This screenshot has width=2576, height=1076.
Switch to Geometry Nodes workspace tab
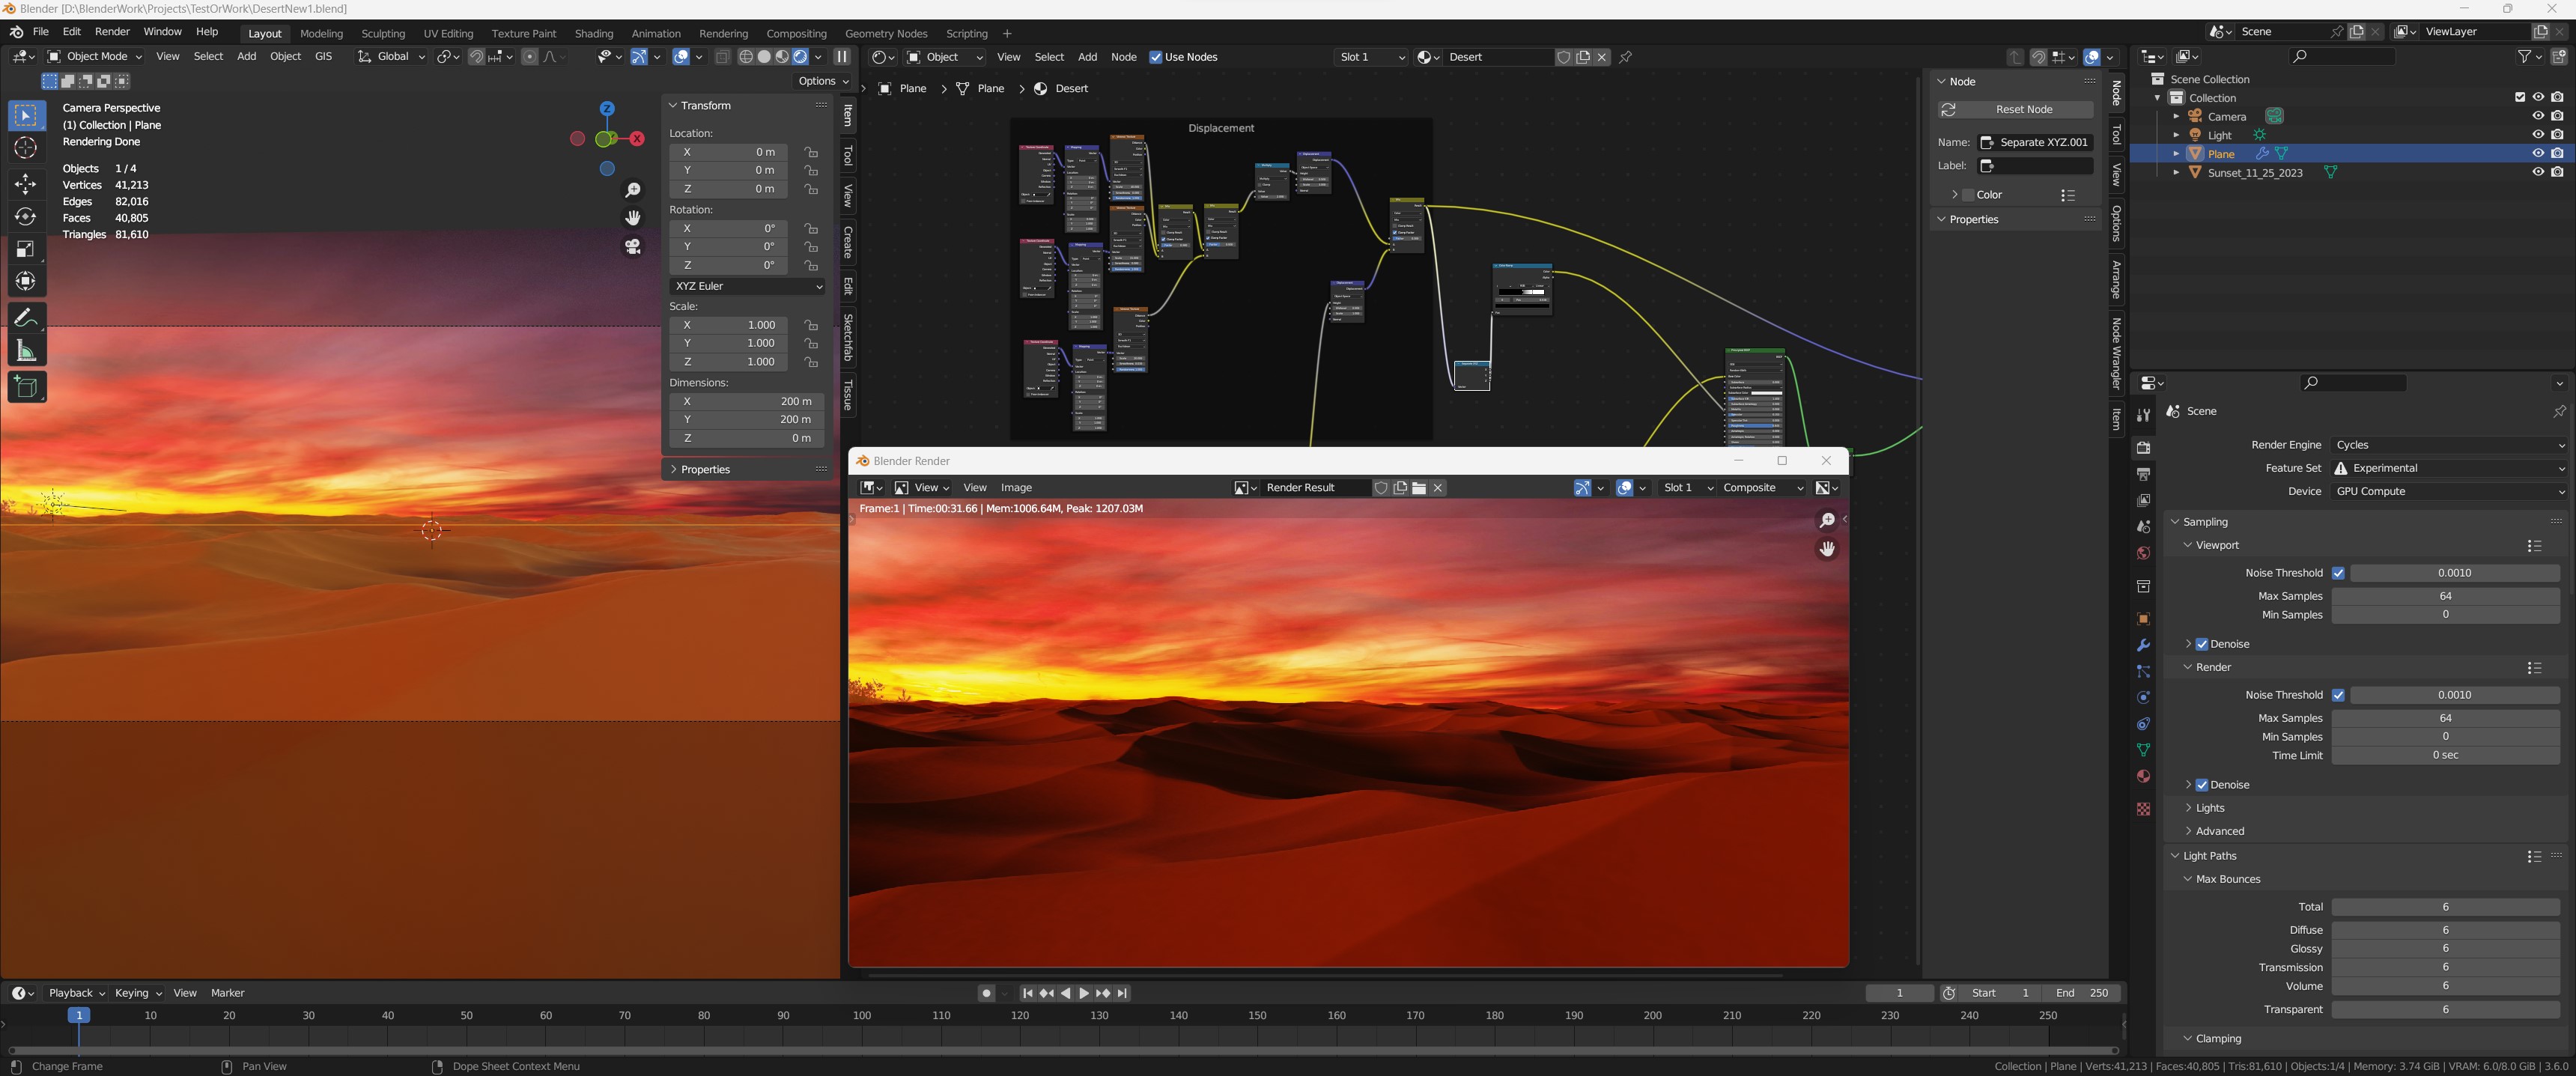coord(886,33)
